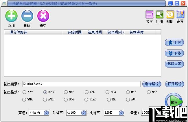188x122 pixels.
Task: Select the M4R output format
Action: tap(149, 92)
